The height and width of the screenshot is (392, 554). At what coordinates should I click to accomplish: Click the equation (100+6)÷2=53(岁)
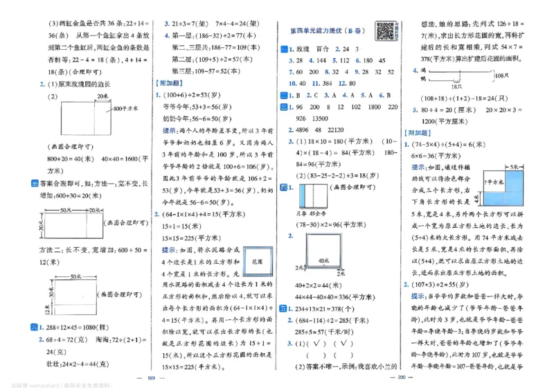point(192,95)
